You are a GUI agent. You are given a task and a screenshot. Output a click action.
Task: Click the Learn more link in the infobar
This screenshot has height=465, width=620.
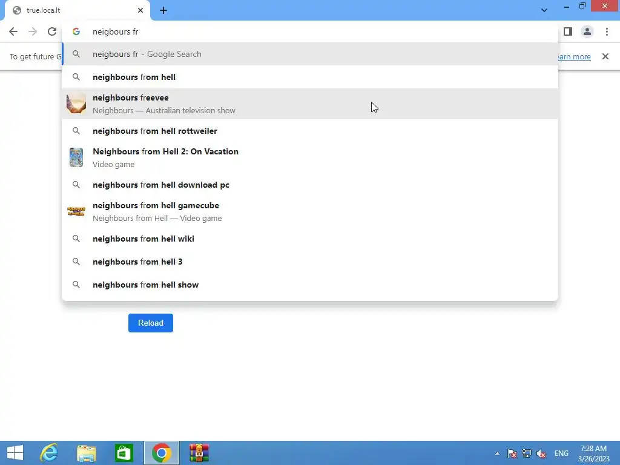click(574, 56)
